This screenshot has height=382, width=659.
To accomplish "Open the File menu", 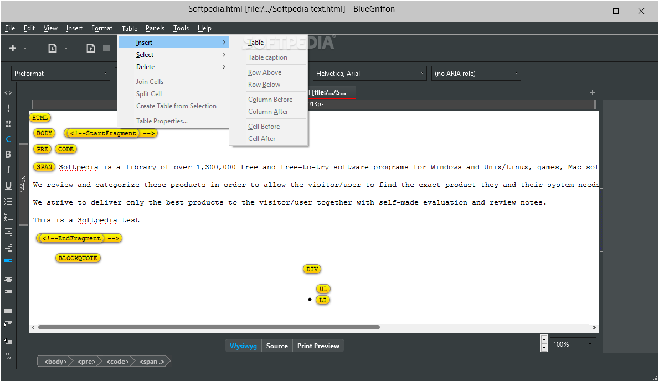I will pos(10,28).
